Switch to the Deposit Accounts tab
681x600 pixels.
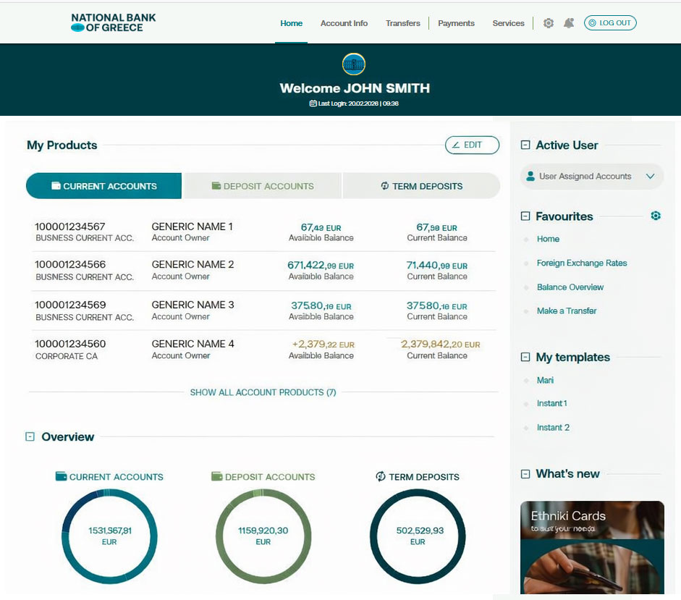pyautogui.click(x=262, y=186)
